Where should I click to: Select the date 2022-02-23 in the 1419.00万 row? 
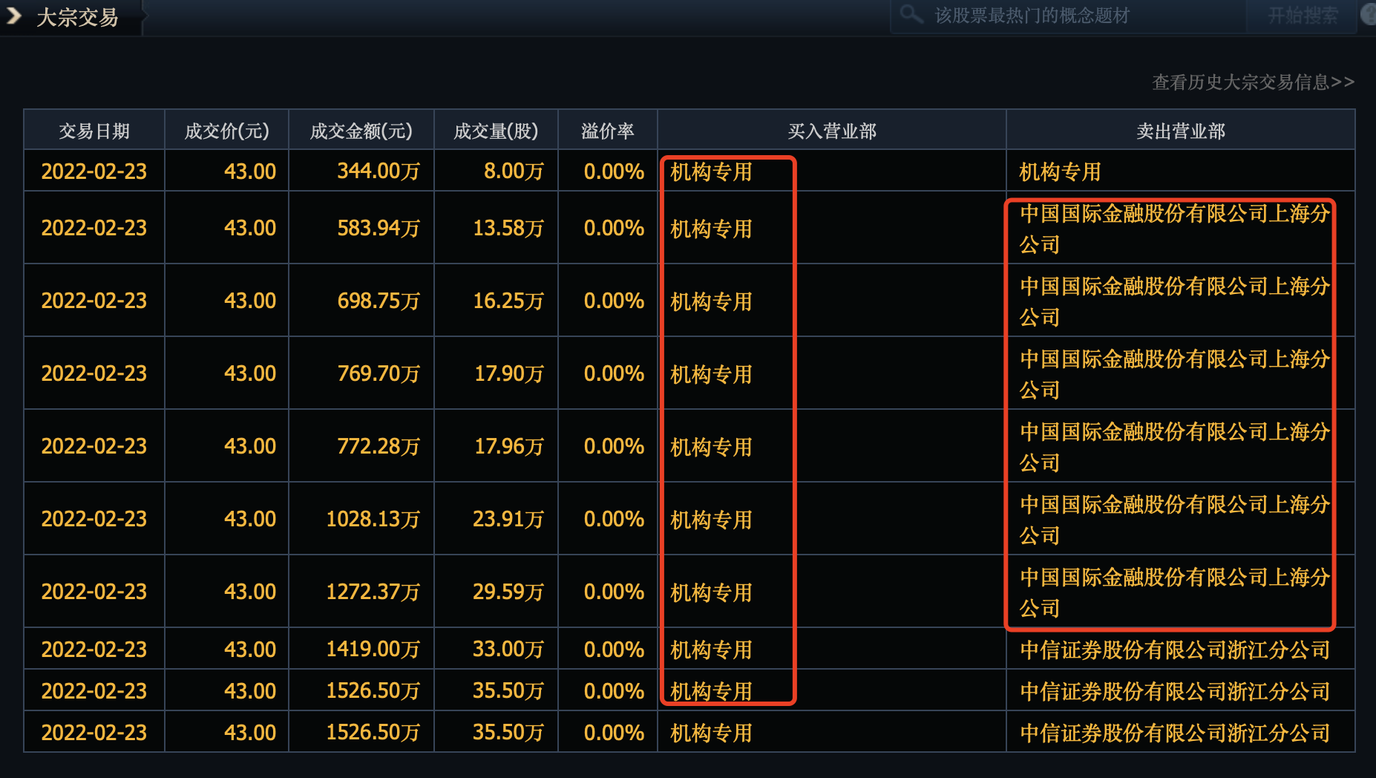(94, 650)
